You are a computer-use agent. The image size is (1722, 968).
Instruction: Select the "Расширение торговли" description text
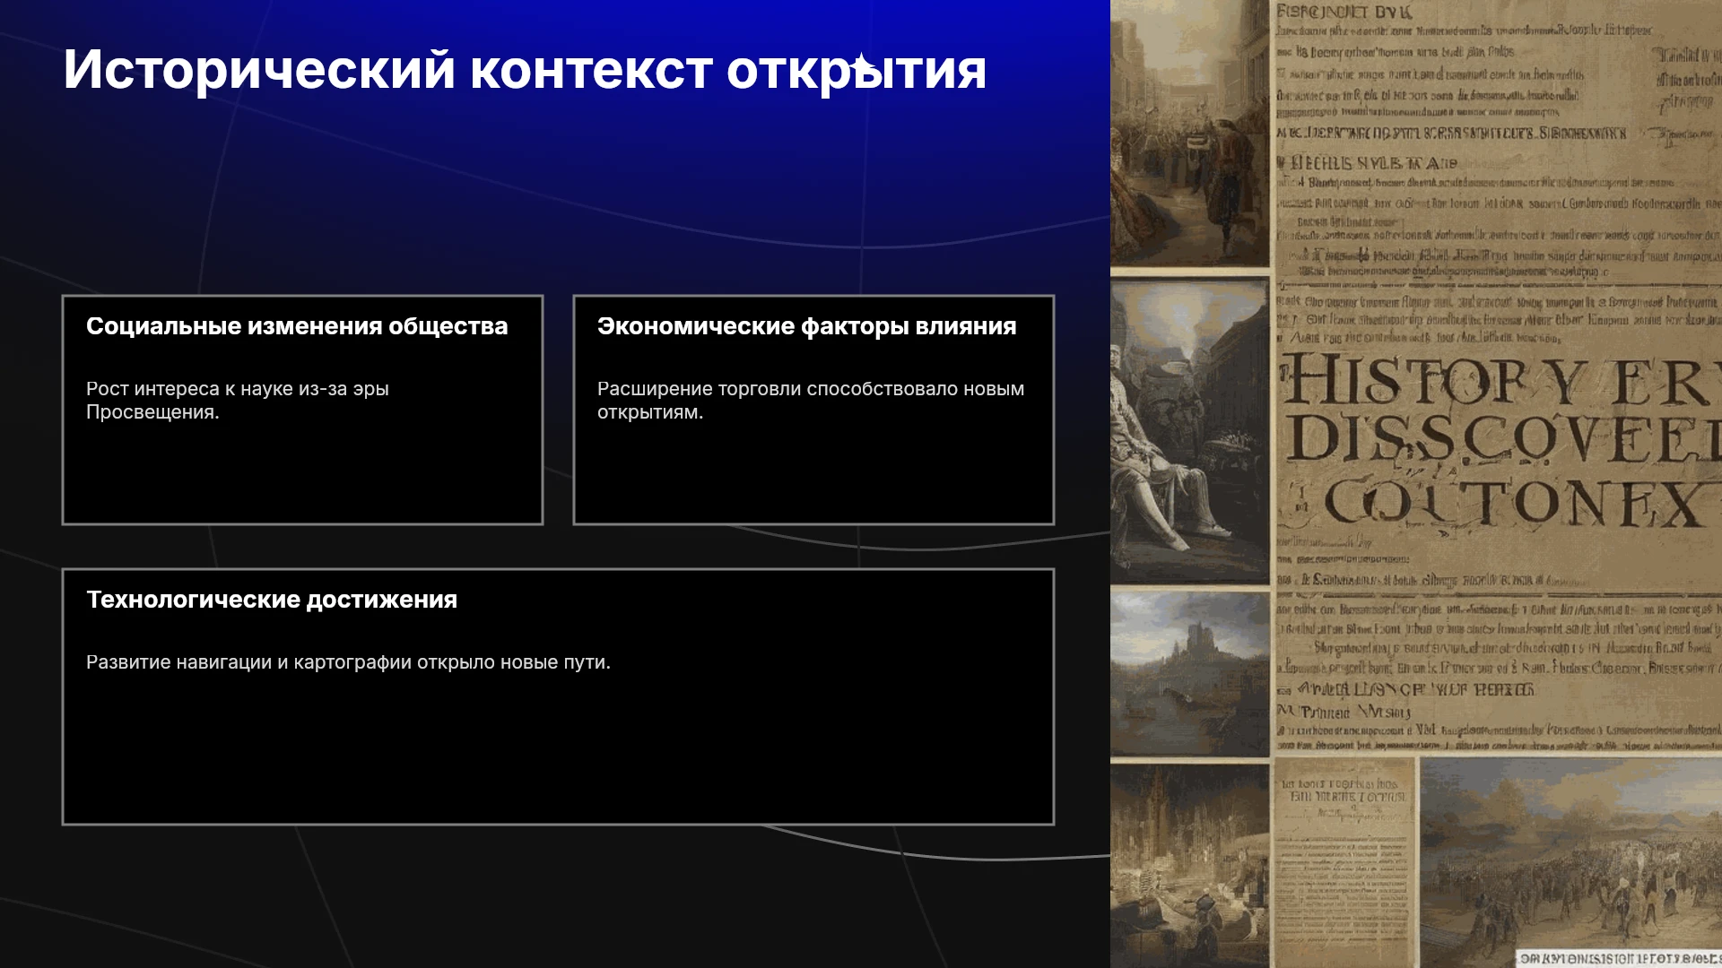(811, 401)
